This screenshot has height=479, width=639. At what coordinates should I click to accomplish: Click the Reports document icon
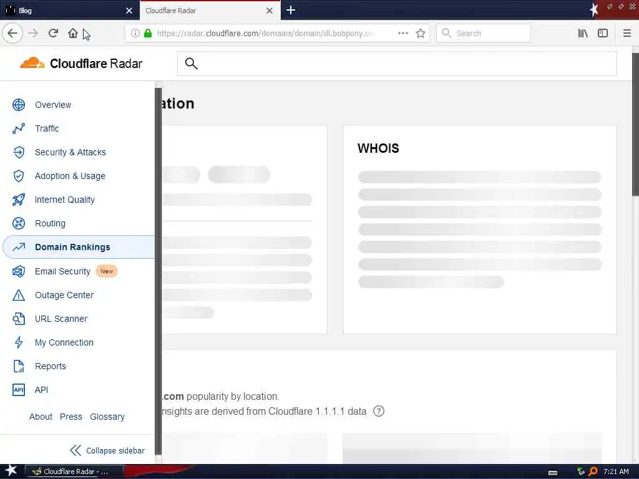click(x=18, y=365)
